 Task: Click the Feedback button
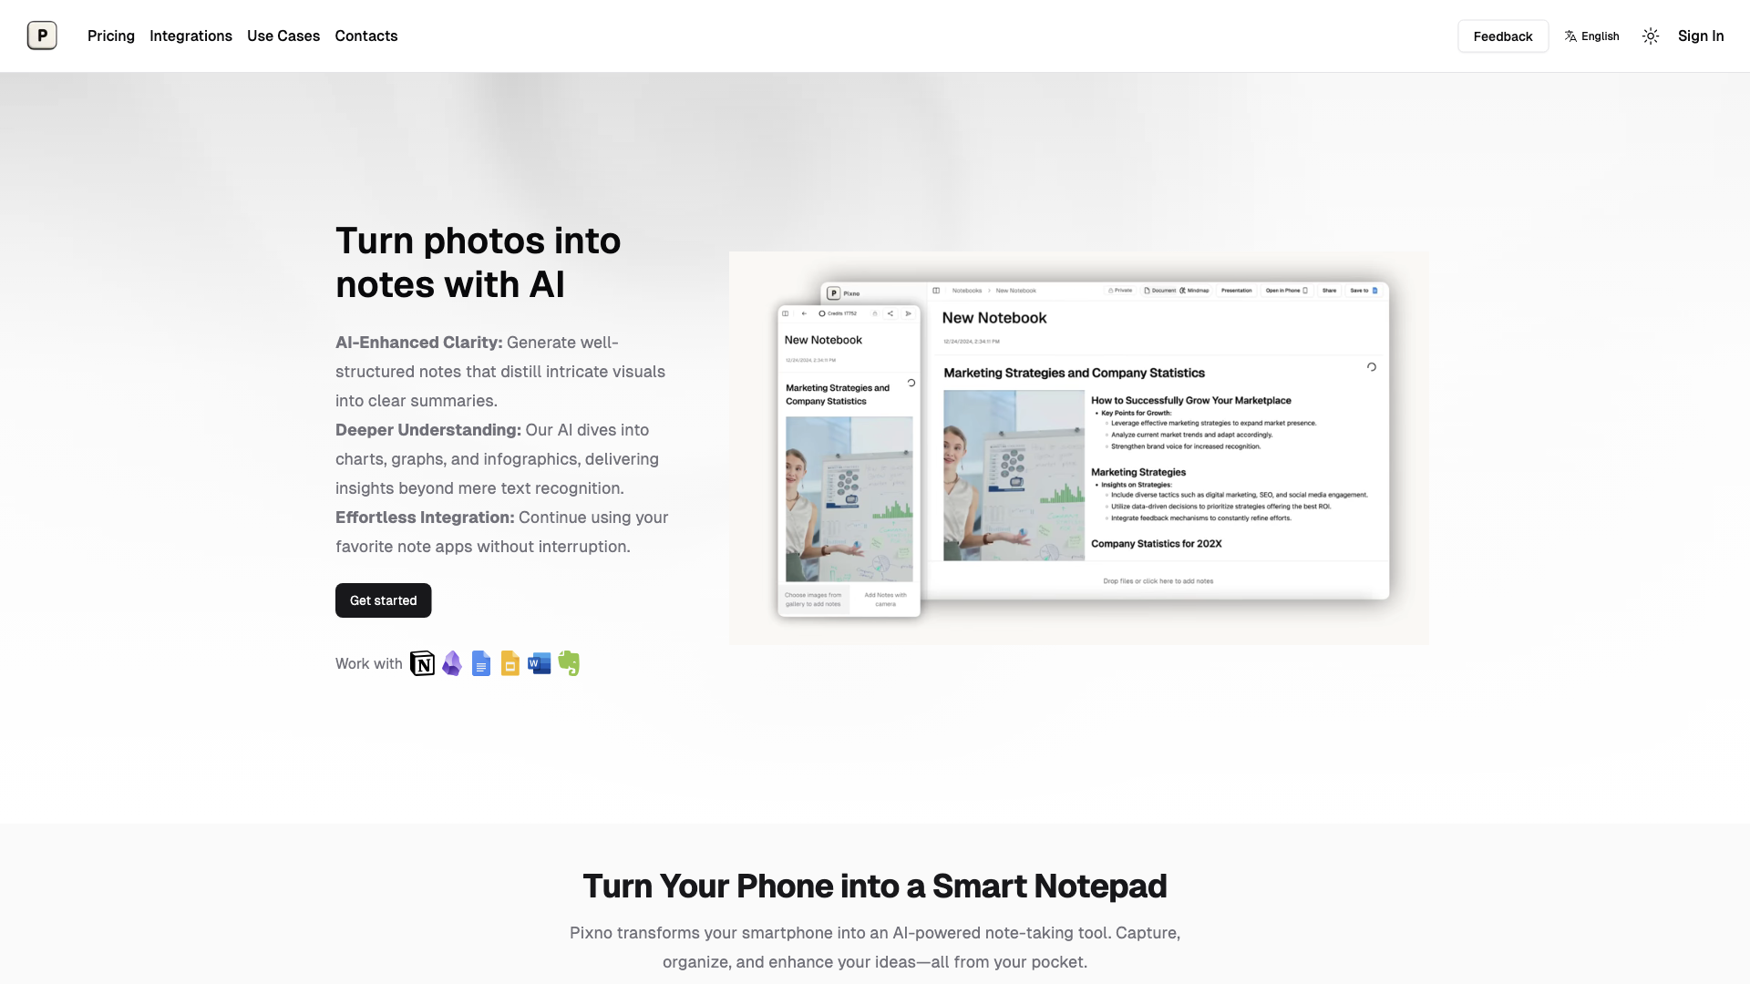(1502, 36)
